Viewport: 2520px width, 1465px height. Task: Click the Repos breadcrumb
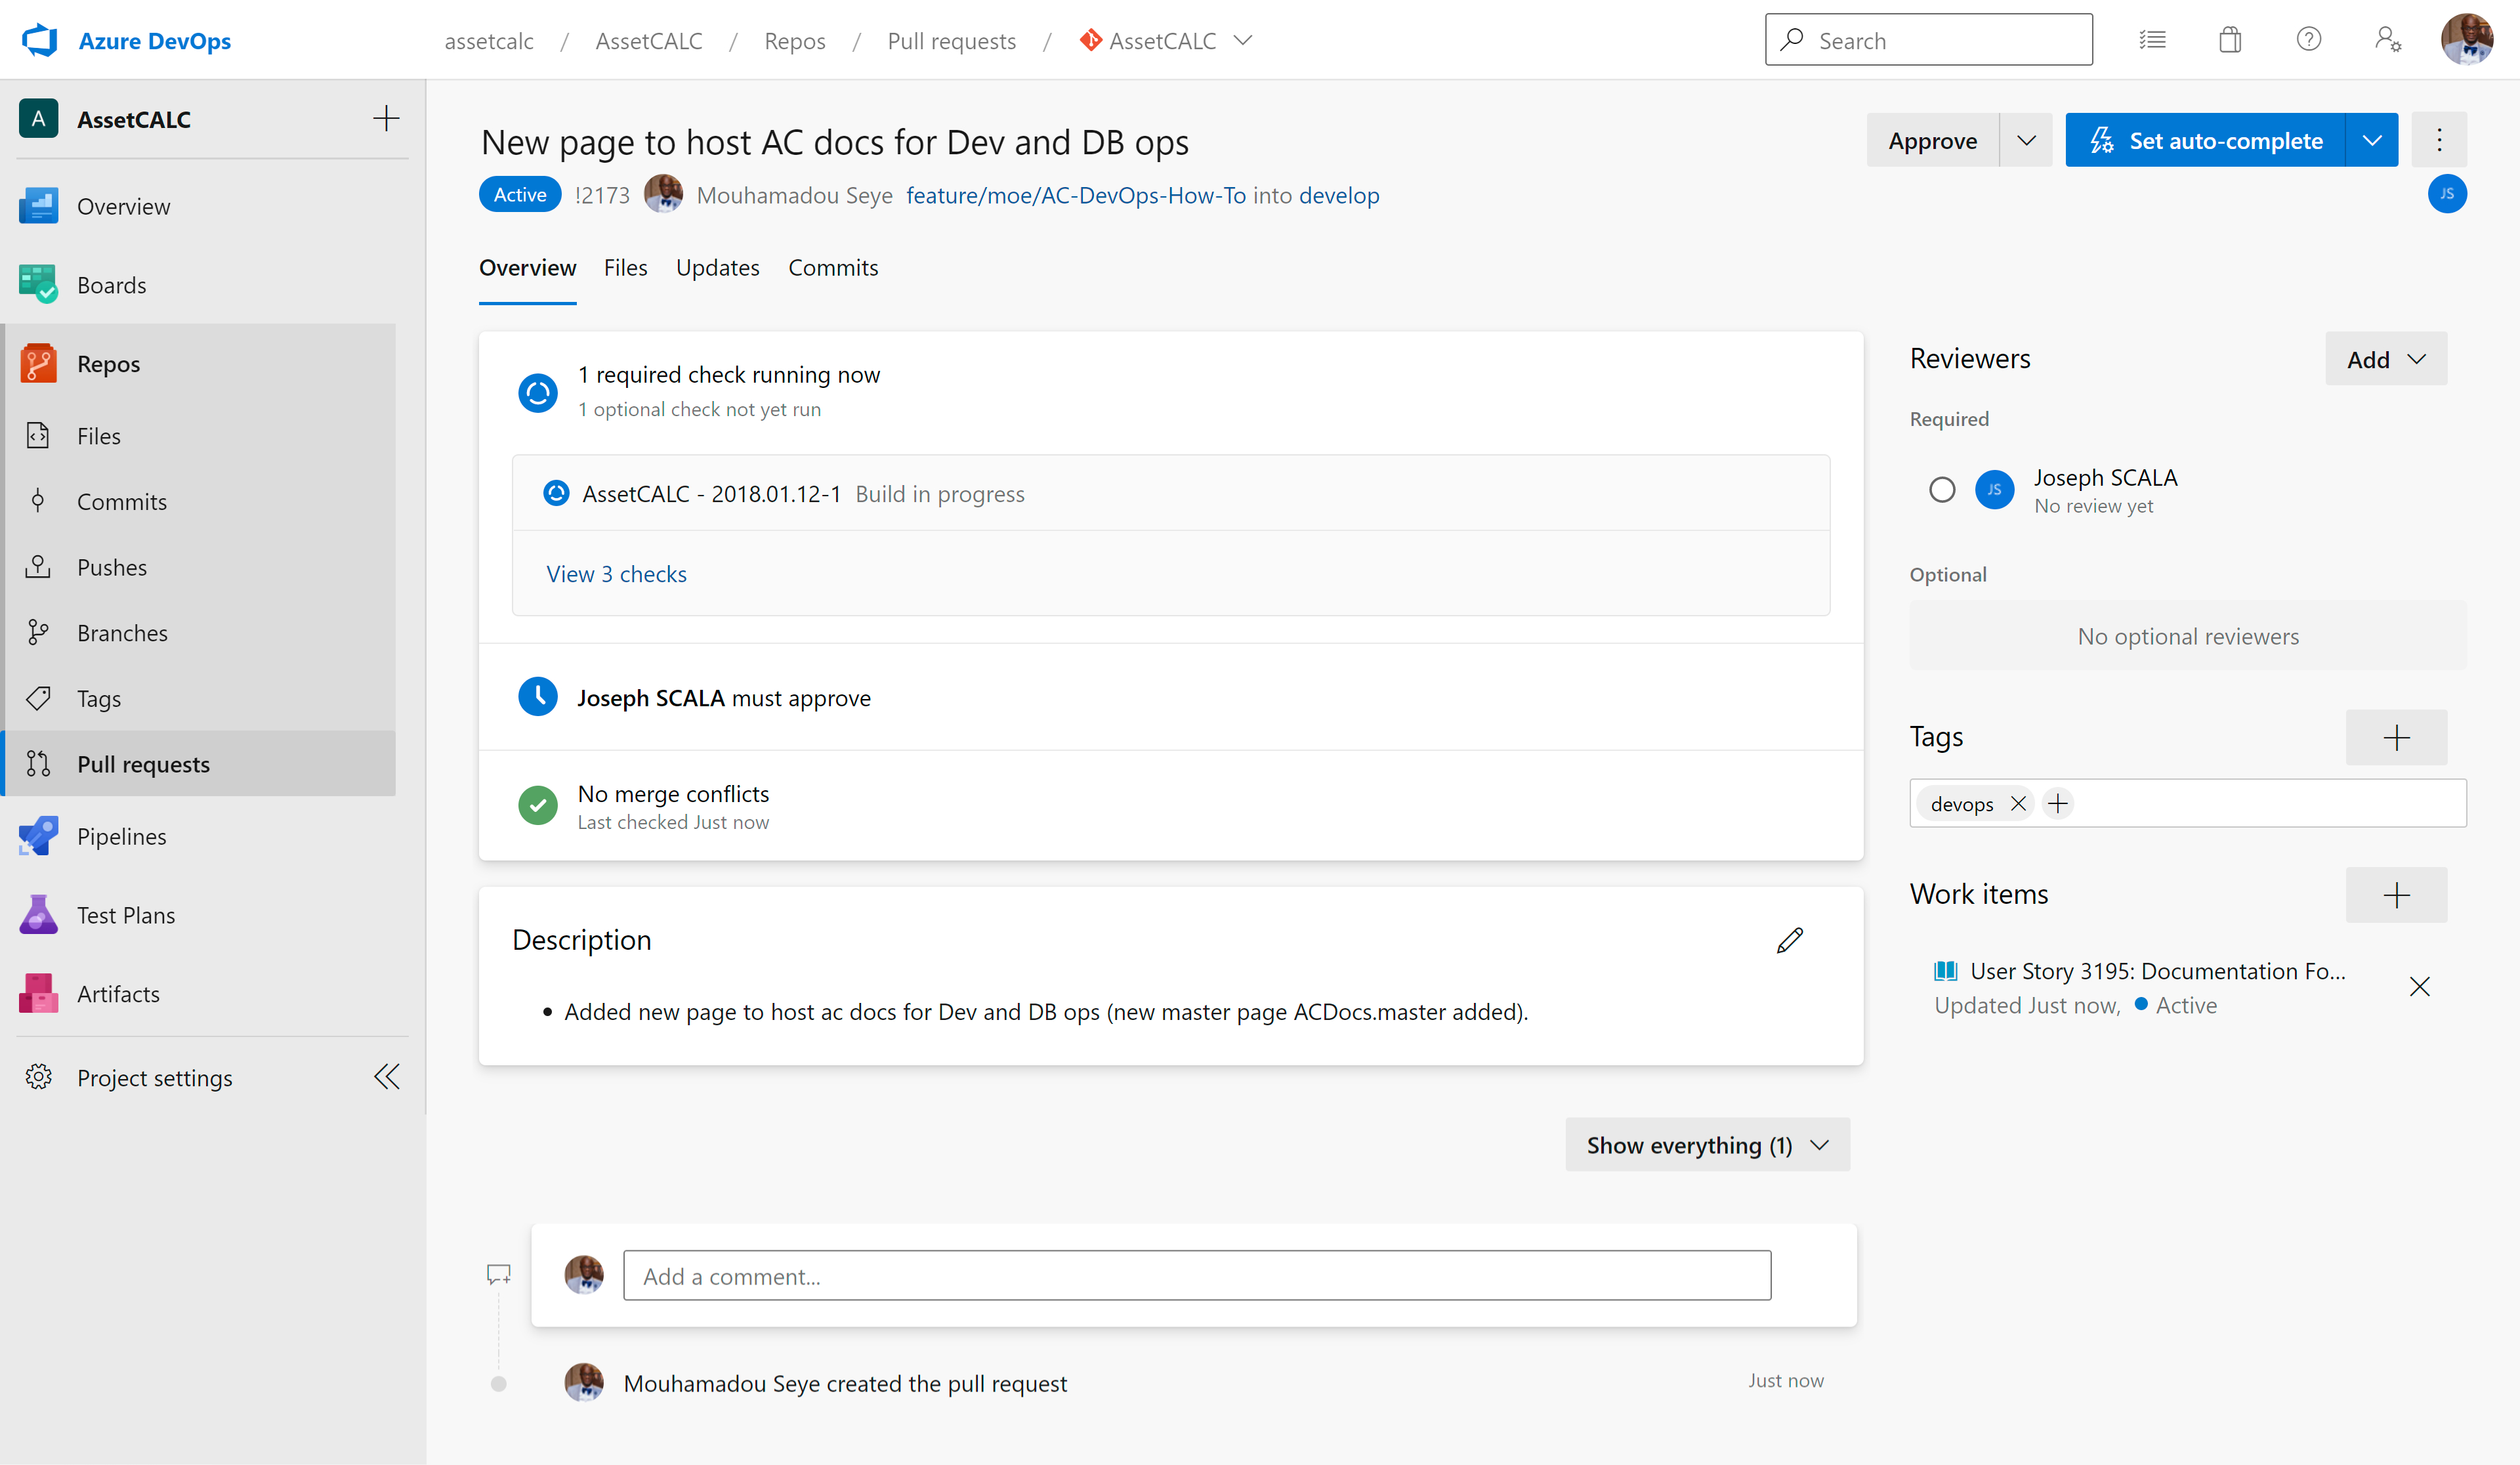point(795,41)
